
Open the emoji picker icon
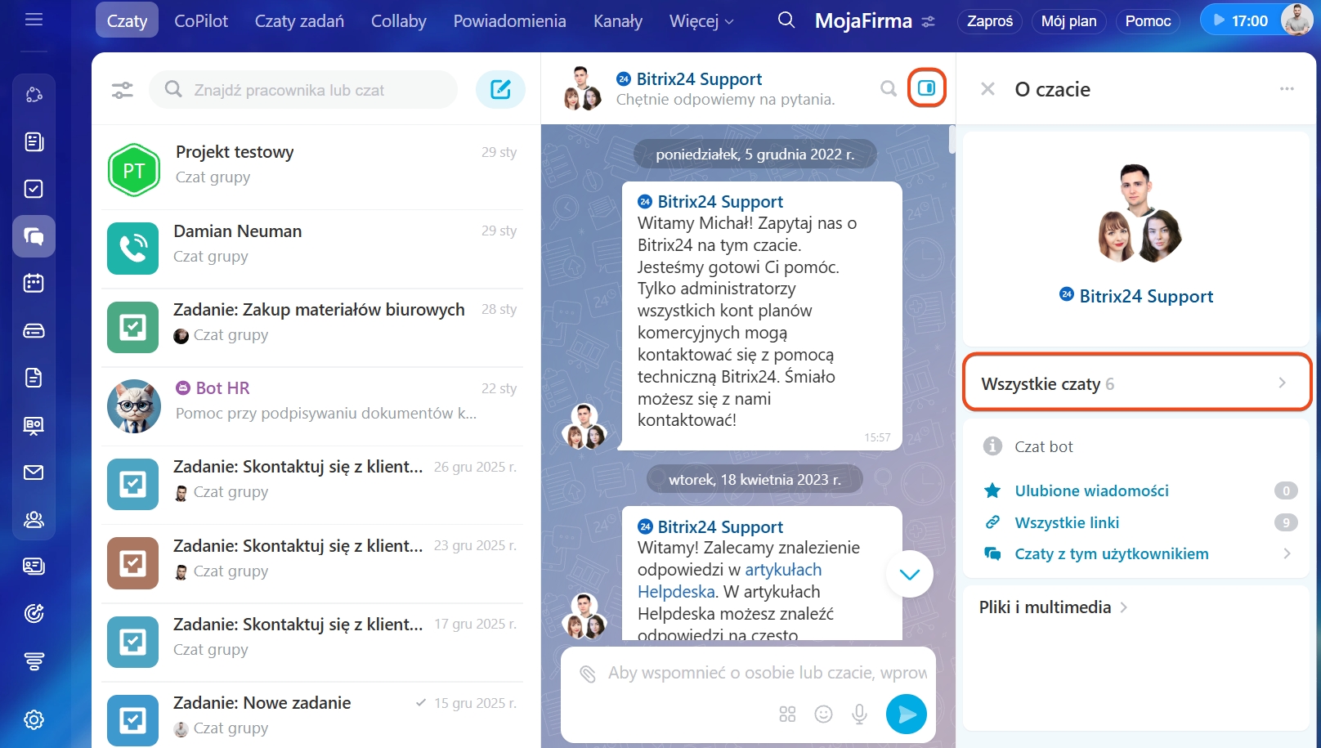[823, 714]
